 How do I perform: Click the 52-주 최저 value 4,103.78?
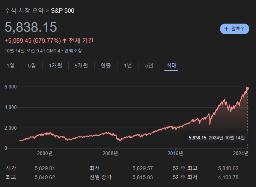[x=228, y=177]
